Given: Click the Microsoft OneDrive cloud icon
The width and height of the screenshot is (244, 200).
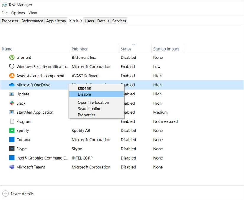Looking at the screenshot, I should (x=12, y=85).
